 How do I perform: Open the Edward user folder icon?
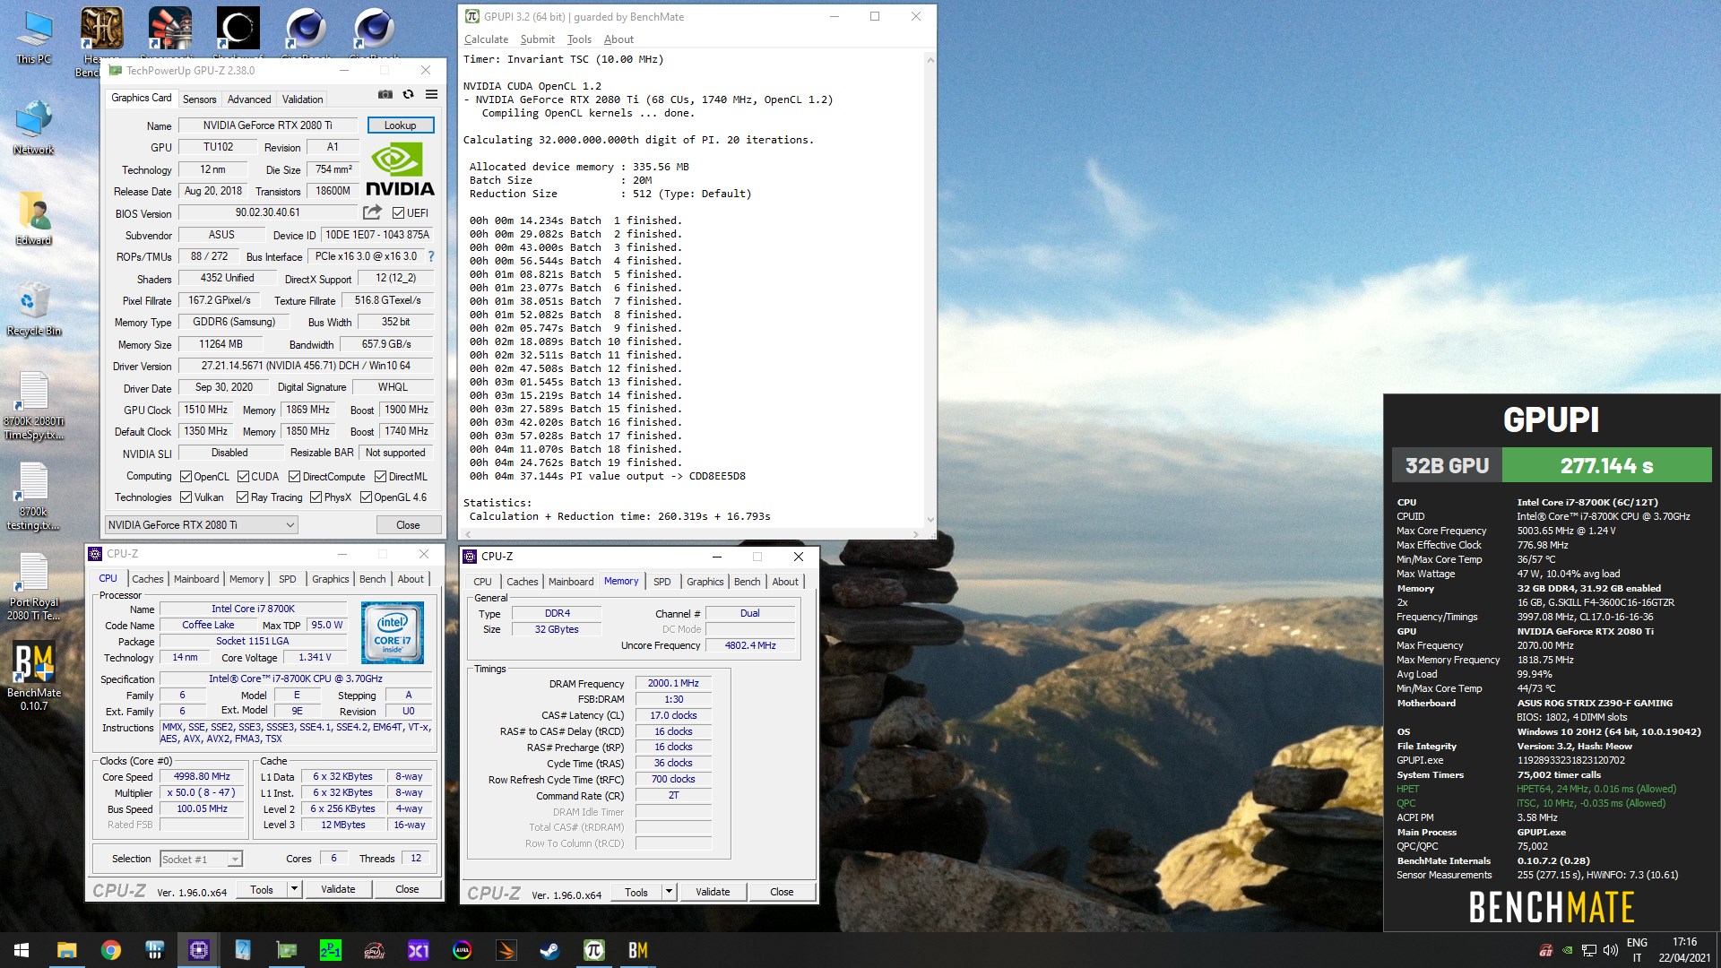click(x=34, y=219)
